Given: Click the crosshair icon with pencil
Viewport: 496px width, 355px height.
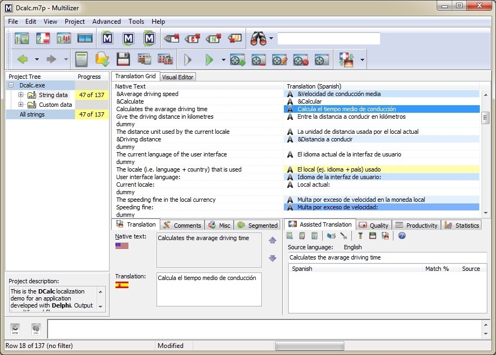Looking at the screenshot, I should tap(280, 59).
